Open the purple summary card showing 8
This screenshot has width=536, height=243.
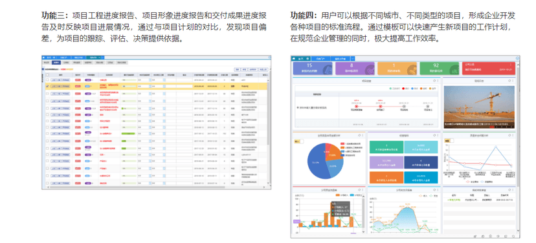355,69
